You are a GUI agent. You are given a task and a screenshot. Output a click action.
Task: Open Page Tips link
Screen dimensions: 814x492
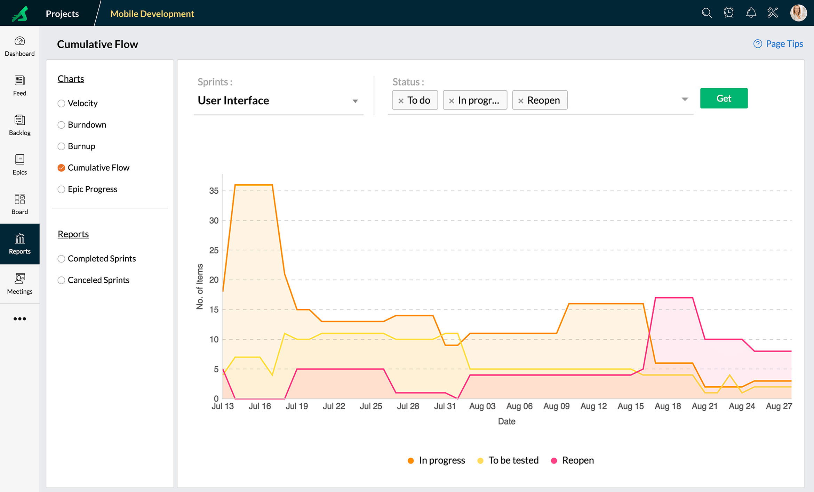pyautogui.click(x=784, y=43)
